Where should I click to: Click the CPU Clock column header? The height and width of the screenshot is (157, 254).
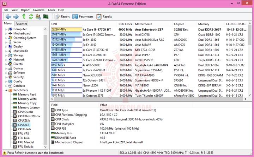click(x=125, y=24)
